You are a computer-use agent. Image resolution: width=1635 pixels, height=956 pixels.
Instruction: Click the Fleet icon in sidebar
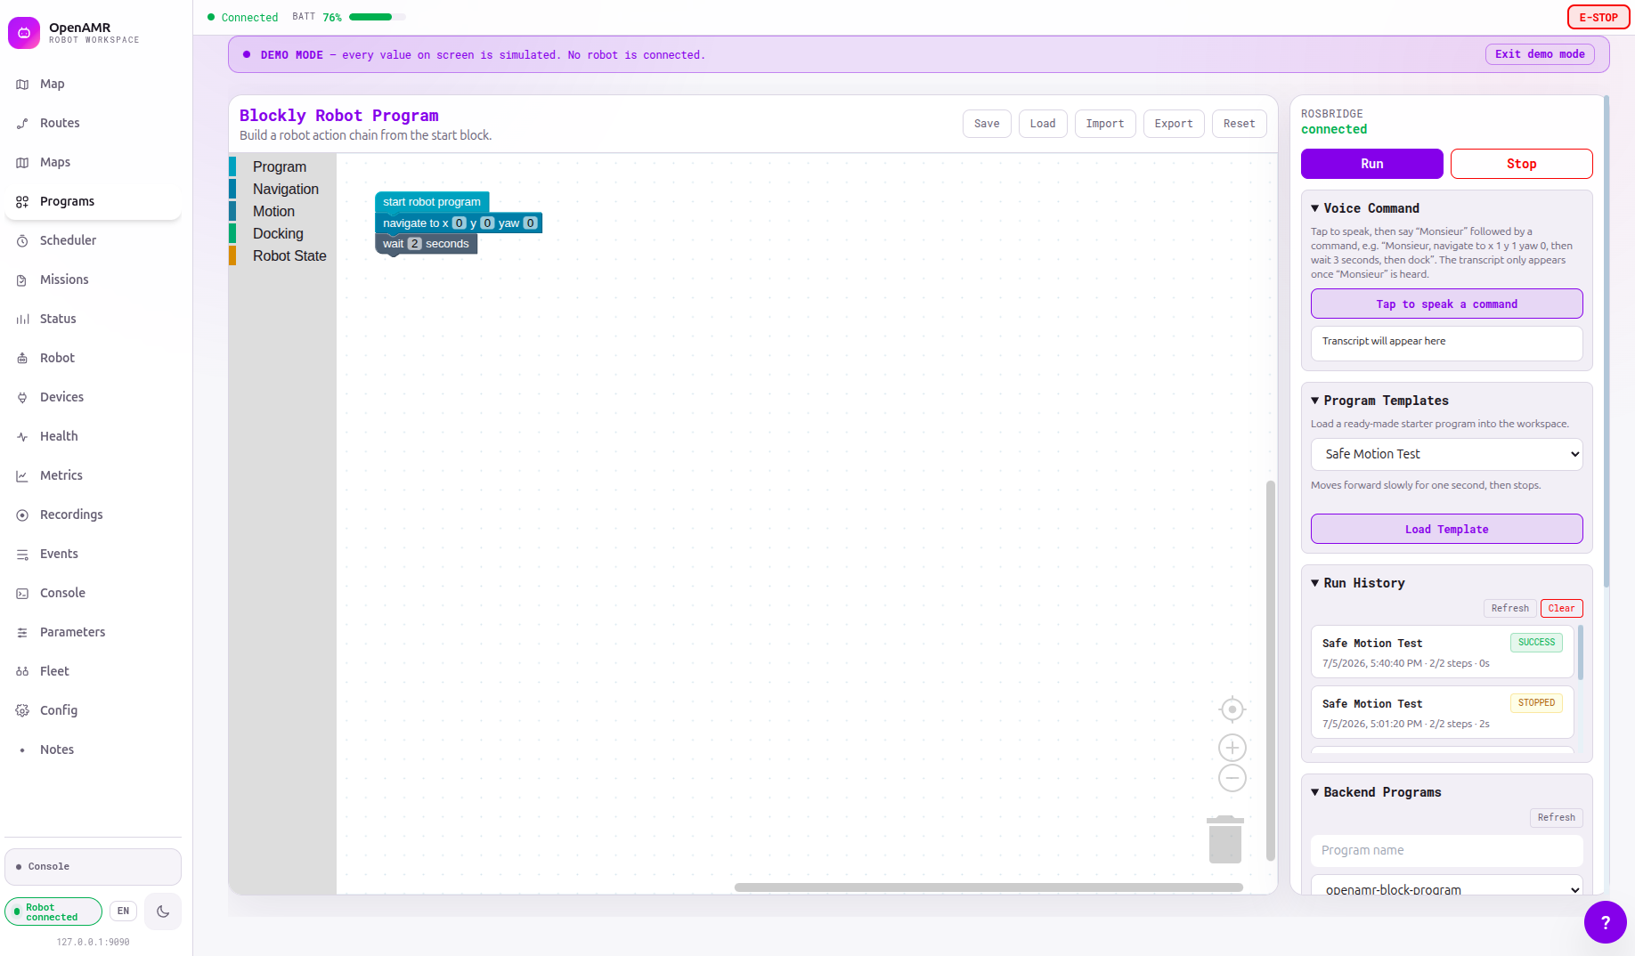click(x=22, y=671)
